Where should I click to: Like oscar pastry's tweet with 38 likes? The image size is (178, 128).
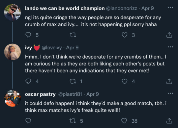(x=124, y=121)
